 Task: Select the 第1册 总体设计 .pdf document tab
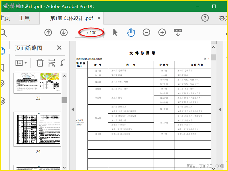[x=72, y=18]
